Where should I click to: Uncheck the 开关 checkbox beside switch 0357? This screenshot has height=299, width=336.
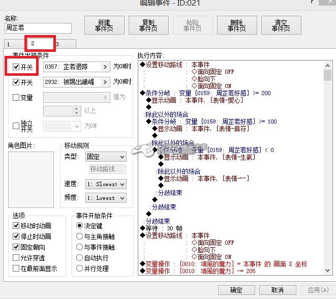click(16, 67)
